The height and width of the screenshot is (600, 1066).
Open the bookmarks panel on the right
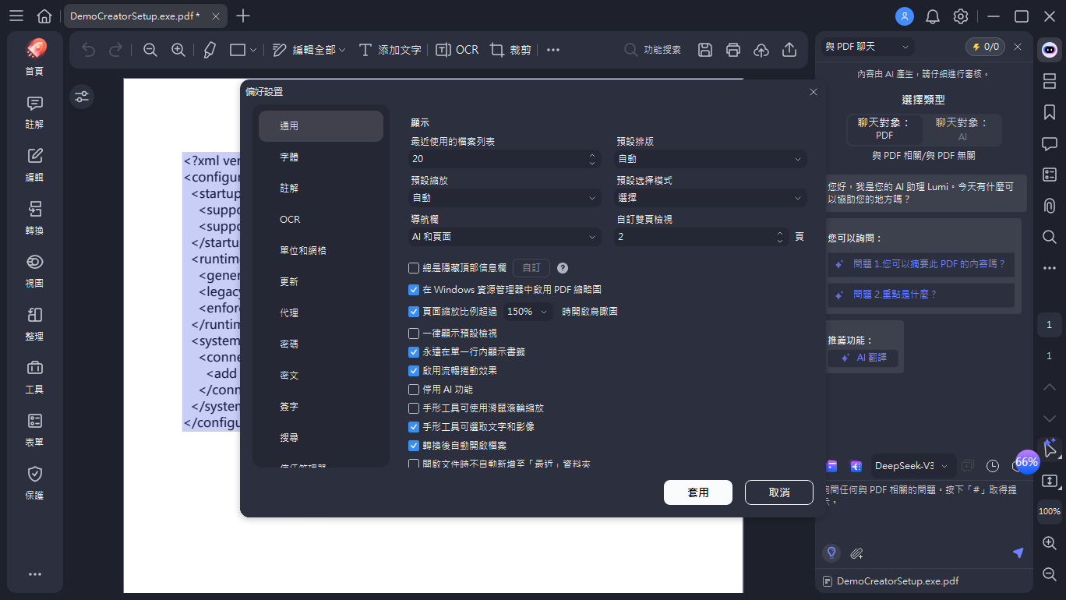pyautogui.click(x=1049, y=112)
